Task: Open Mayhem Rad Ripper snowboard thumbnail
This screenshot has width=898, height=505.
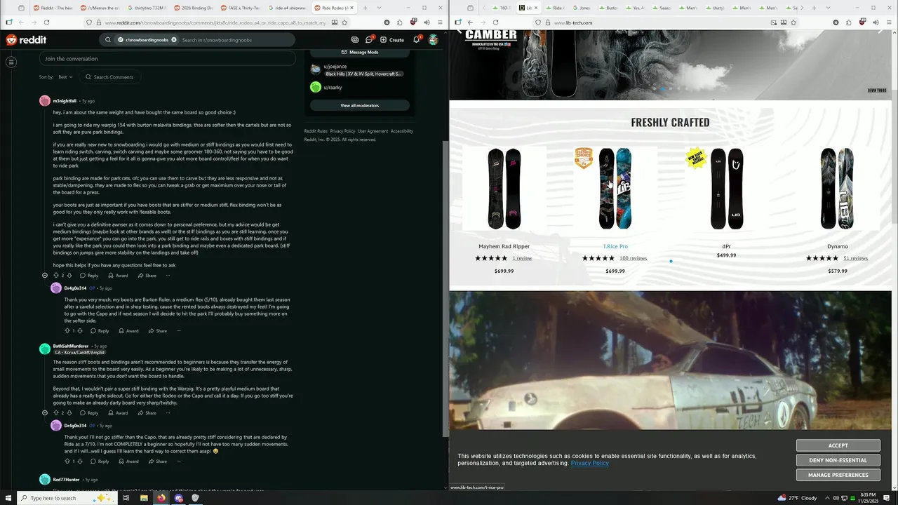Action: click(504, 189)
